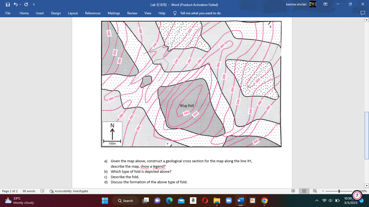Switch to the Design tab
The width and height of the screenshot is (369, 207).
click(x=56, y=13)
